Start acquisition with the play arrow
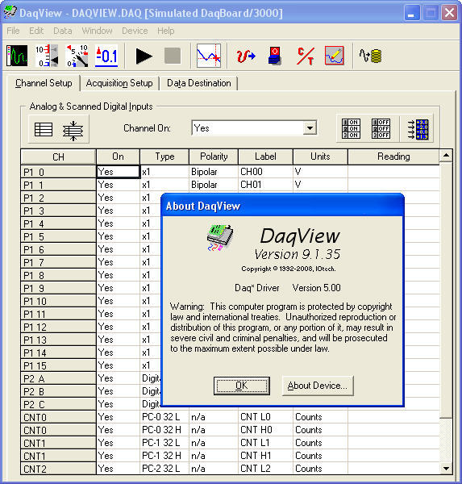This screenshot has width=462, height=484. (144, 56)
